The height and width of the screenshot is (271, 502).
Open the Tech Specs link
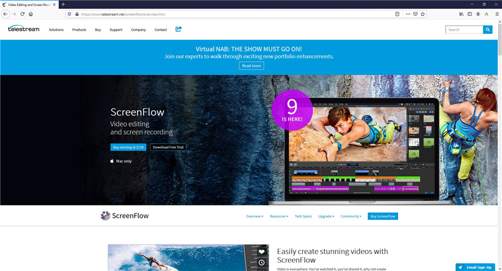coord(303,216)
